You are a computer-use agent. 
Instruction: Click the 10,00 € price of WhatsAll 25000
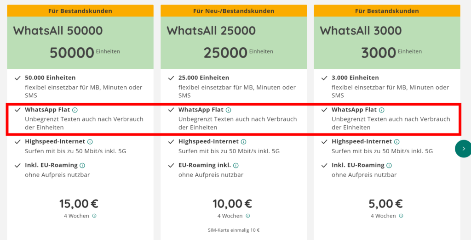point(232,203)
